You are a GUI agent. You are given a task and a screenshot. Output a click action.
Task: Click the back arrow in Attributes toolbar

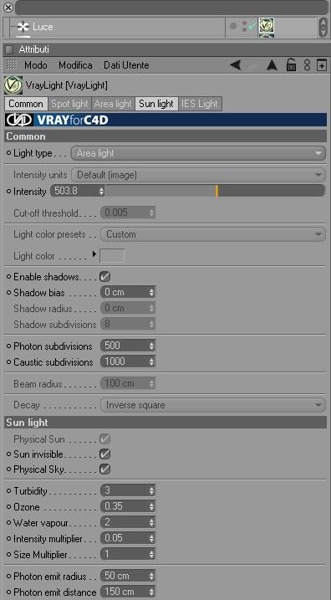pos(235,65)
